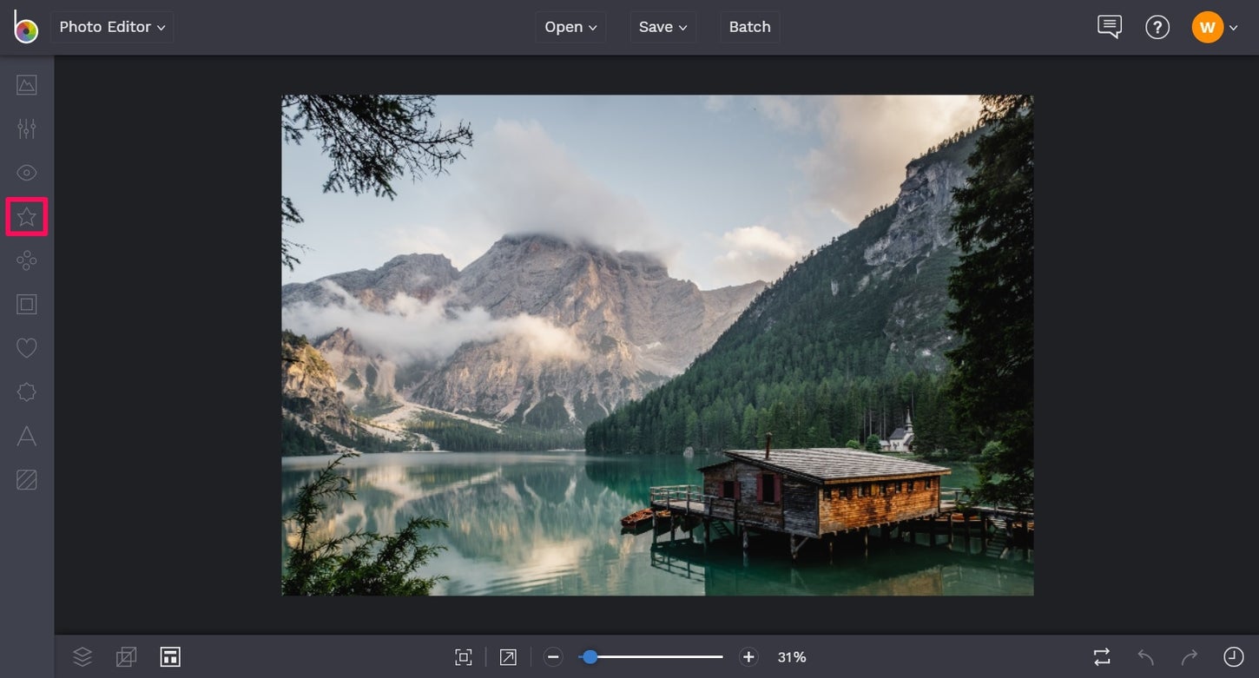Open the Textures panel in the sidebar
The width and height of the screenshot is (1259, 678).
(26, 479)
